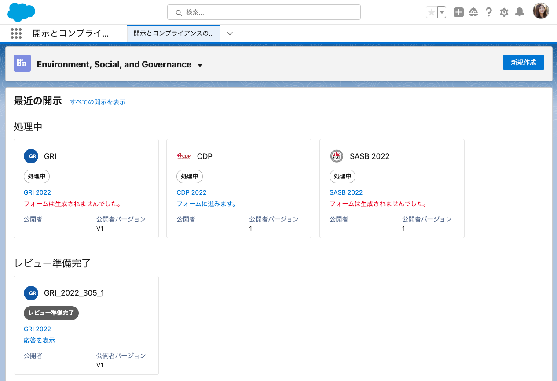Viewport: 557px width, 381px height.
Task: Open the help question mark icon
Action: pyautogui.click(x=489, y=12)
